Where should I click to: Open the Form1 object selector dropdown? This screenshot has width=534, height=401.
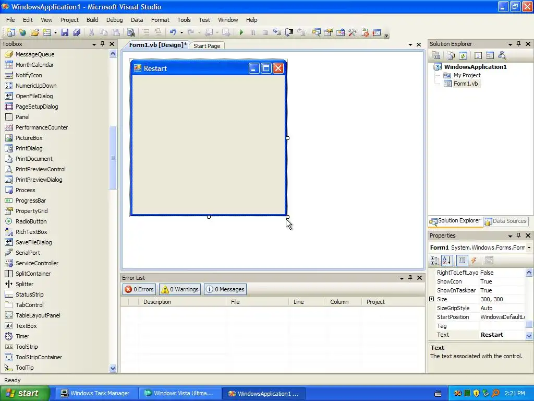[x=529, y=247]
